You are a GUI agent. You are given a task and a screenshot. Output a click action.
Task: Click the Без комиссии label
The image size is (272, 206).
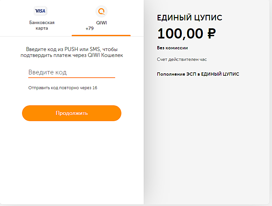click(172, 48)
